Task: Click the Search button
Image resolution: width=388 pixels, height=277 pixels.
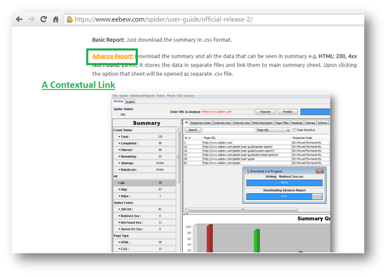Action: [x=193, y=130]
